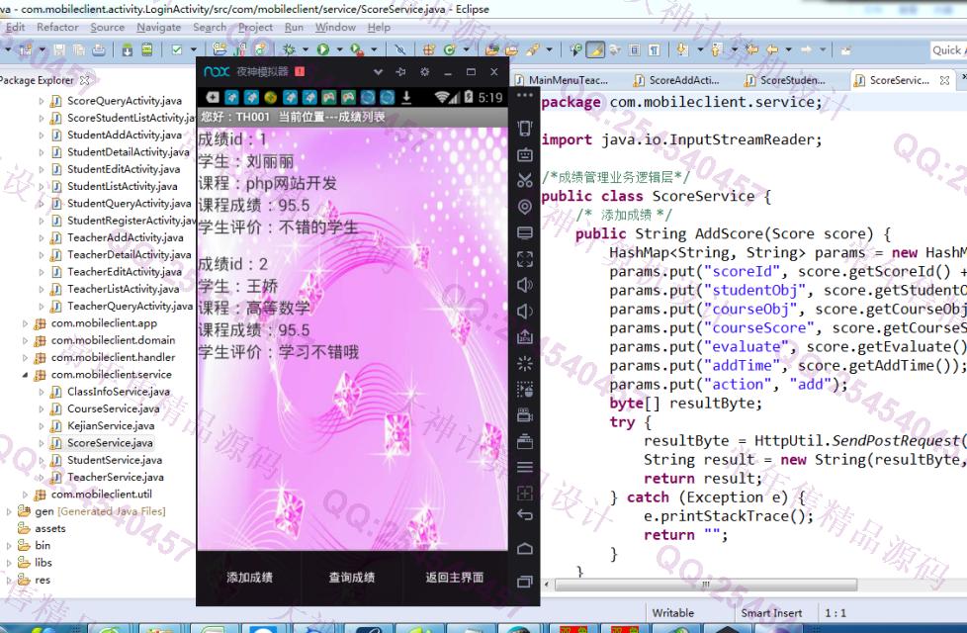Screen dimensions: 967x633
Task: Expand the gen generated files folder
Action: point(9,511)
